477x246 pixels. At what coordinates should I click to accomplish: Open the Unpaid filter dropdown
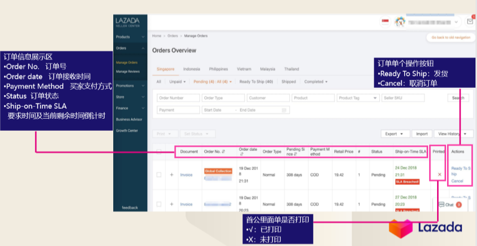tap(177, 82)
